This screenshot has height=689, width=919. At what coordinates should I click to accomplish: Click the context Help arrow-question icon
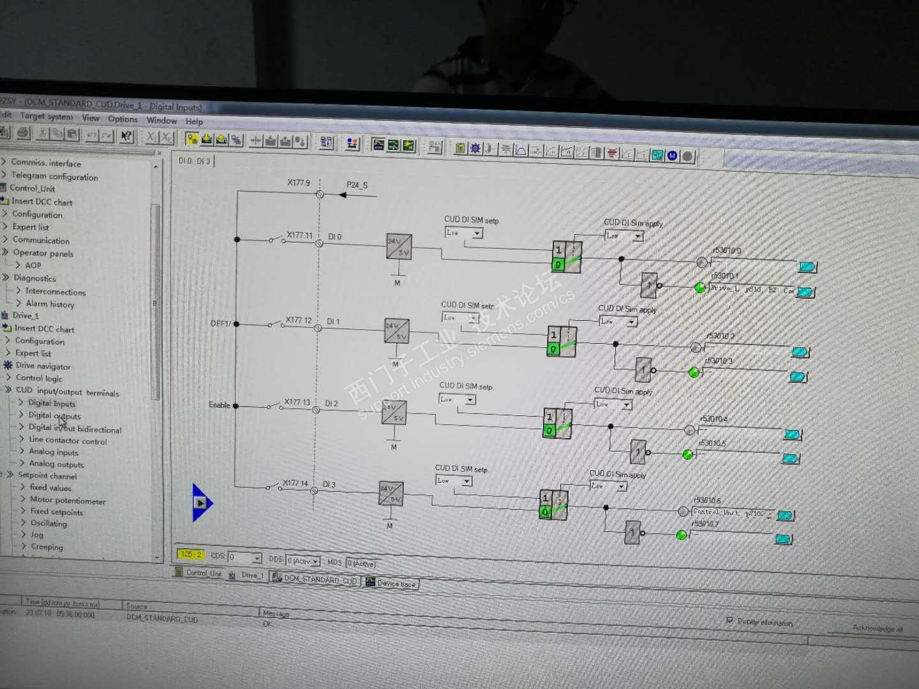tap(126, 136)
